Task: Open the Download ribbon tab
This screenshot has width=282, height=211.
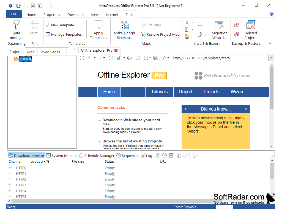Action: [x=76, y=15]
